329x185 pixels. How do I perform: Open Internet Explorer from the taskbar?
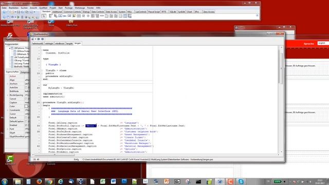tap(61, 181)
